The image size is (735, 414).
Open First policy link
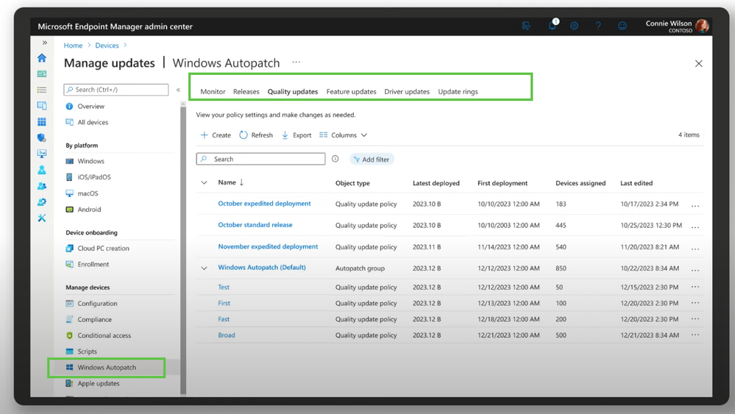(x=224, y=303)
